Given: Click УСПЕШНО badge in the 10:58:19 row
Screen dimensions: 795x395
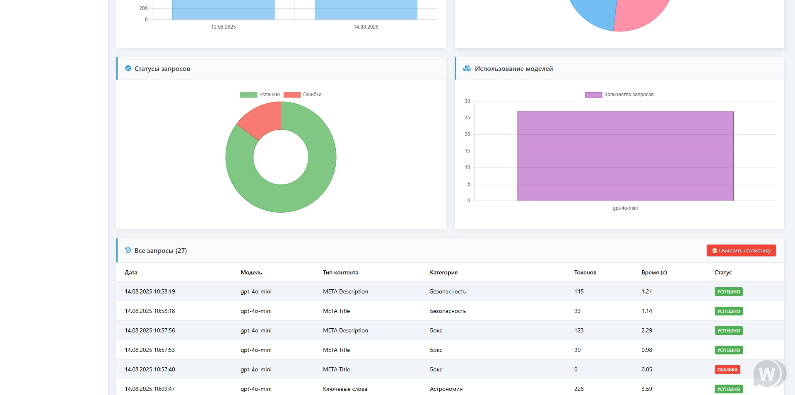Looking at the screenshot, I should pyautogui.click(x=728, y=292).
